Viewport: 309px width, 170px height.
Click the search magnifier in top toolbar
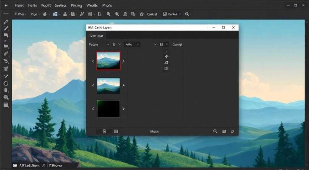(187, 14)
